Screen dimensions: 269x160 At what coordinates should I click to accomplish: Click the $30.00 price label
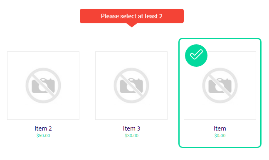pyautogui.click(x=131, y=136)
